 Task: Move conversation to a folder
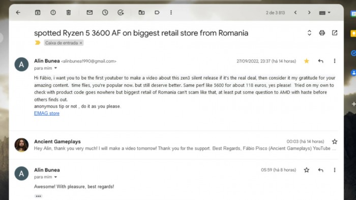(x=142, y=13)
